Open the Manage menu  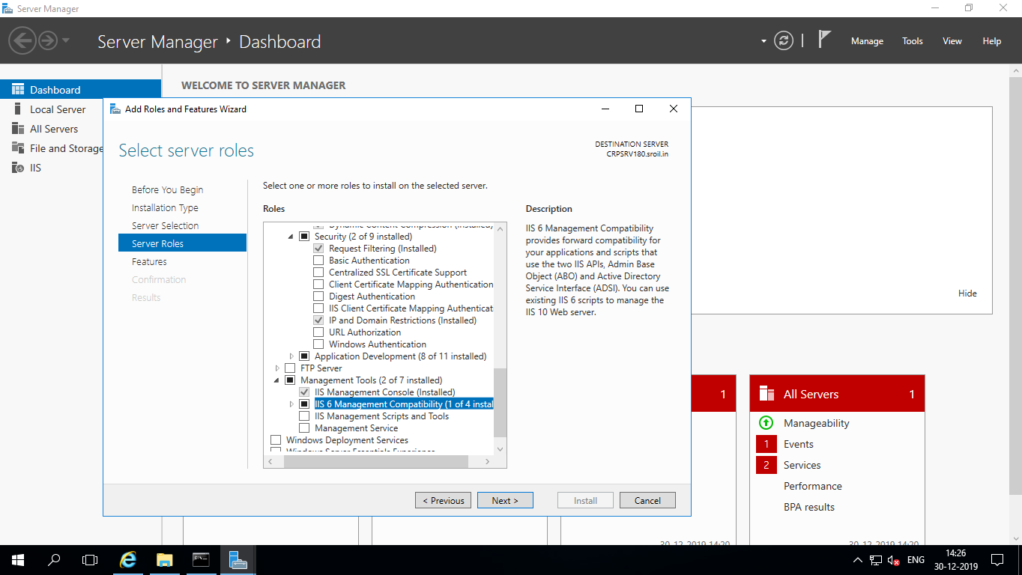[x=867, y=41]
